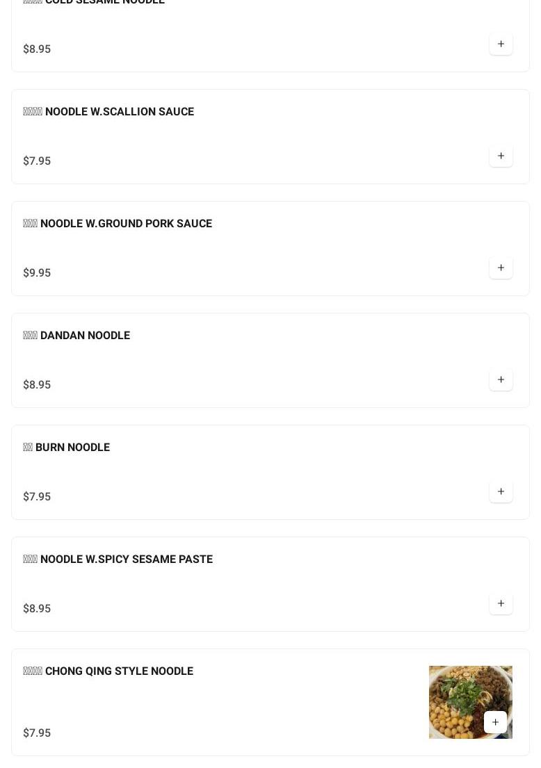This screenshot has height=768, width=541.
Task: Click the $8.95 price under Dandan Noodle
Action: point(37,384)
